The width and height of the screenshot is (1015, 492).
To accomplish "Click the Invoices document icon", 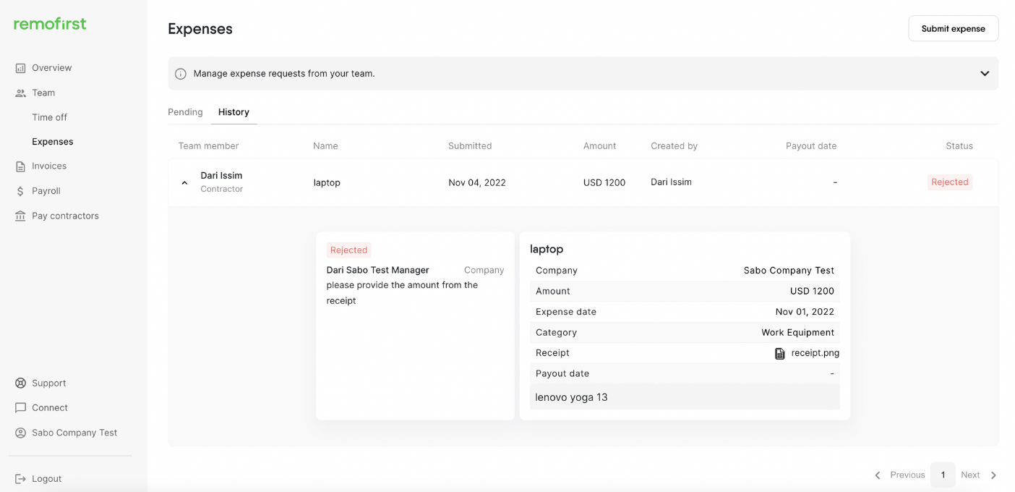I will tap(20, 166).
